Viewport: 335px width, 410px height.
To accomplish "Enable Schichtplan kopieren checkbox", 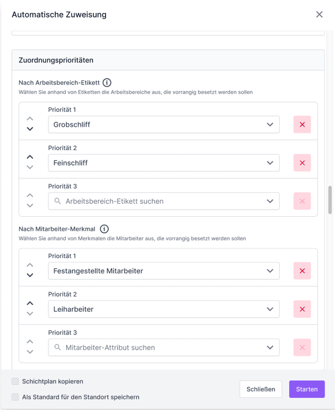I will (x=16, y=381).
